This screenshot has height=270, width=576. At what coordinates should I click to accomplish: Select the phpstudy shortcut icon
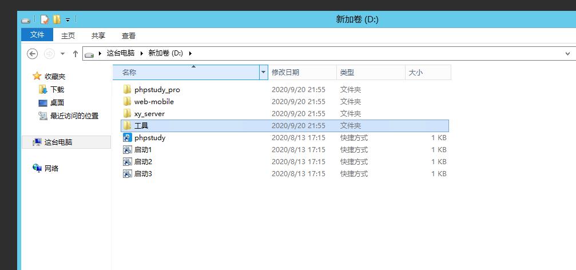click(x=127, y=138)
